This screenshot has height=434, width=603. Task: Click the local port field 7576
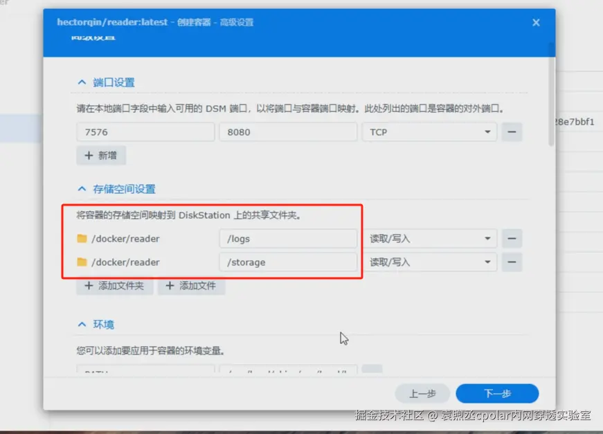point(145,132)
